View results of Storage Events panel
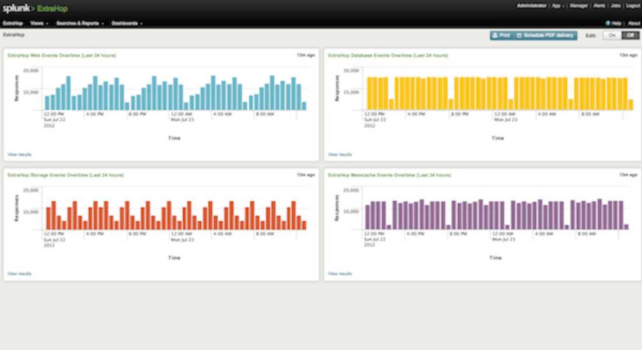Viewport: 642px width, 350px height. pos(19,274)
